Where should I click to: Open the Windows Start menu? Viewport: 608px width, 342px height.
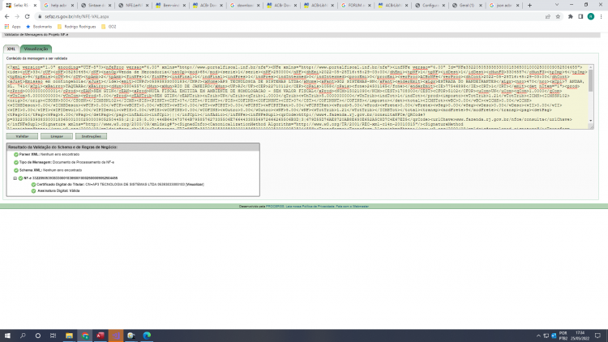click(x=7, y=336)
